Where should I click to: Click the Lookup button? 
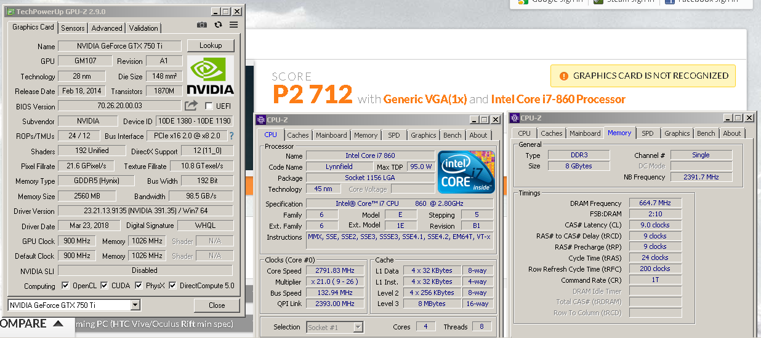click(211, 45)
